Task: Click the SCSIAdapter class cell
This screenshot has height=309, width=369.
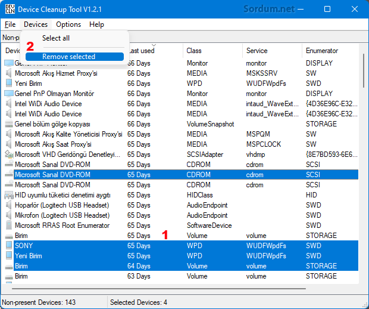Action: pyautogui.click(x=205, y=154)
